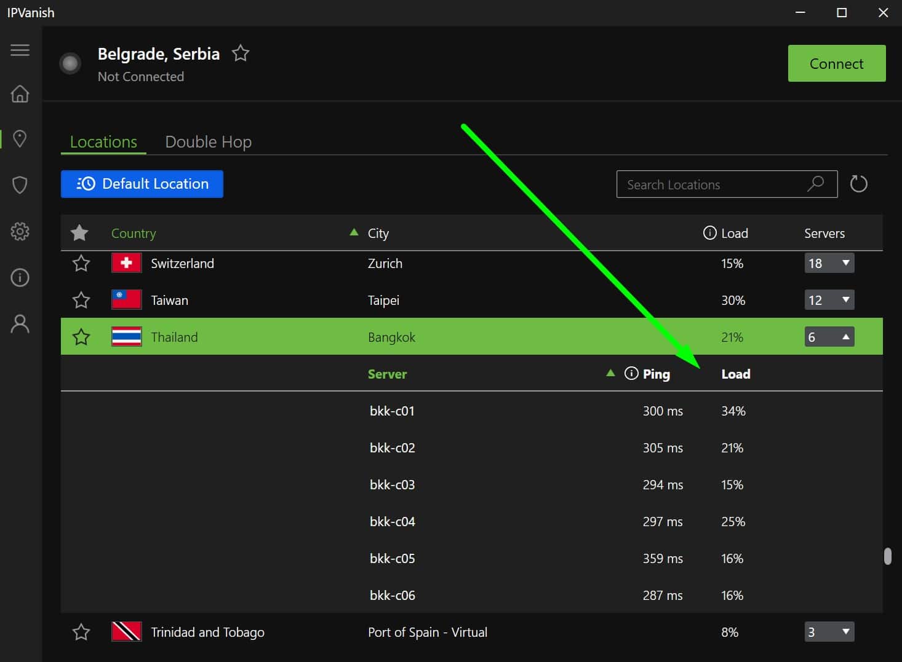Select server bkk-c02
This screenshot has width=902, height=662.
click(393, 448)
